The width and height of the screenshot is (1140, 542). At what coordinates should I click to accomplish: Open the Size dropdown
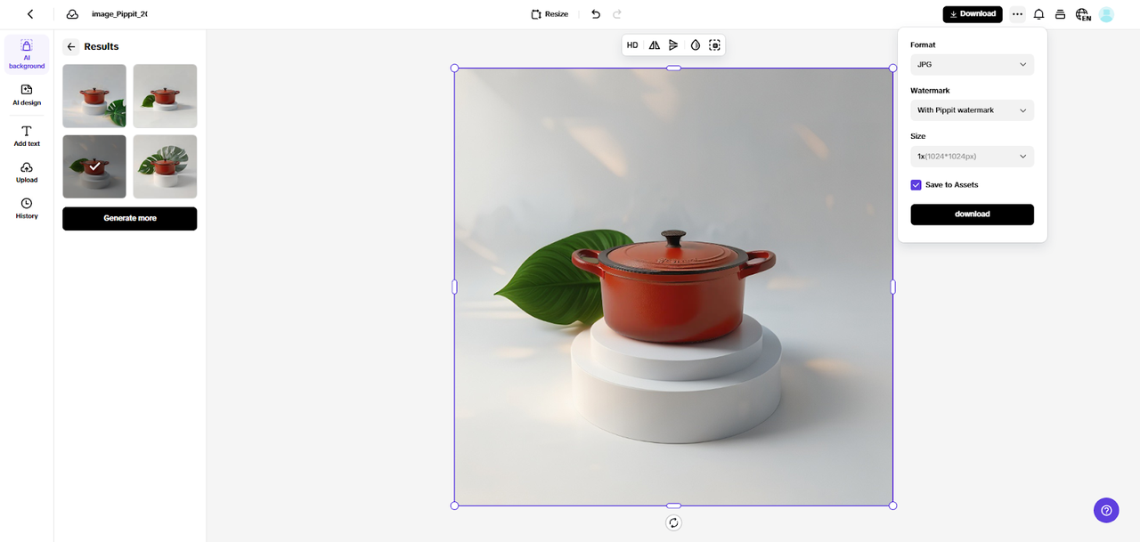click(x=972, y=157)
